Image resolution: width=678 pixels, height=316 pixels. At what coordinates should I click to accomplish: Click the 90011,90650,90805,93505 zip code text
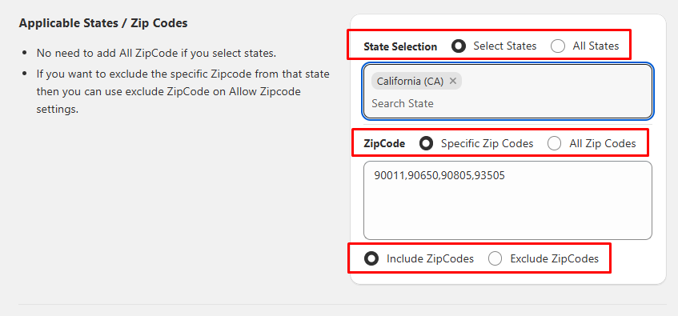[x=439, y=175]
